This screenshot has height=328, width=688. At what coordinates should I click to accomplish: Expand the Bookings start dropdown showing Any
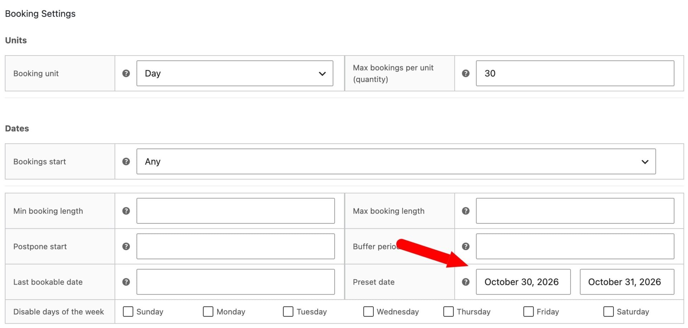(396, 162)
